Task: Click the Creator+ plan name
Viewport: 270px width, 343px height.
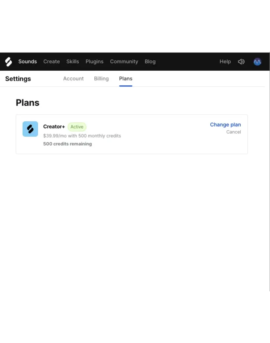Action: [x=54, y=127]
